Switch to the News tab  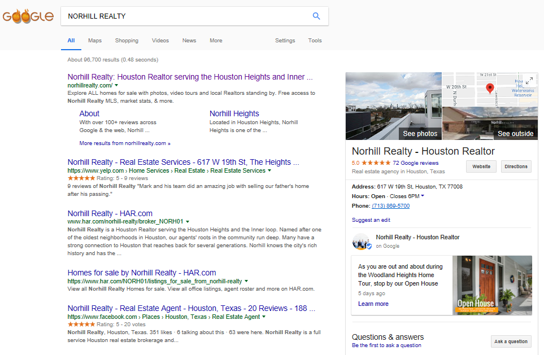189,41
